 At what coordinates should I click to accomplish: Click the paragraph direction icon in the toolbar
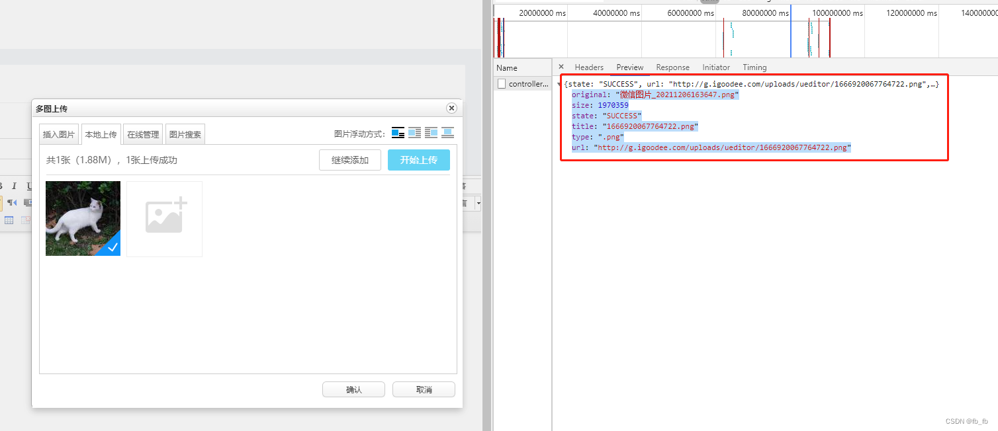tap(12, 202)
